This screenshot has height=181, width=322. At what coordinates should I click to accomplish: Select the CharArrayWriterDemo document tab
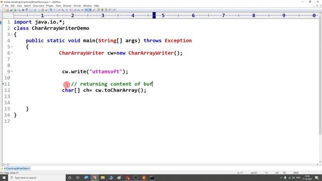17,168
